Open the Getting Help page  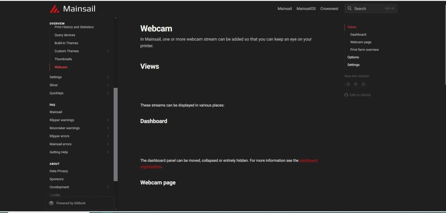pos(58,152)
